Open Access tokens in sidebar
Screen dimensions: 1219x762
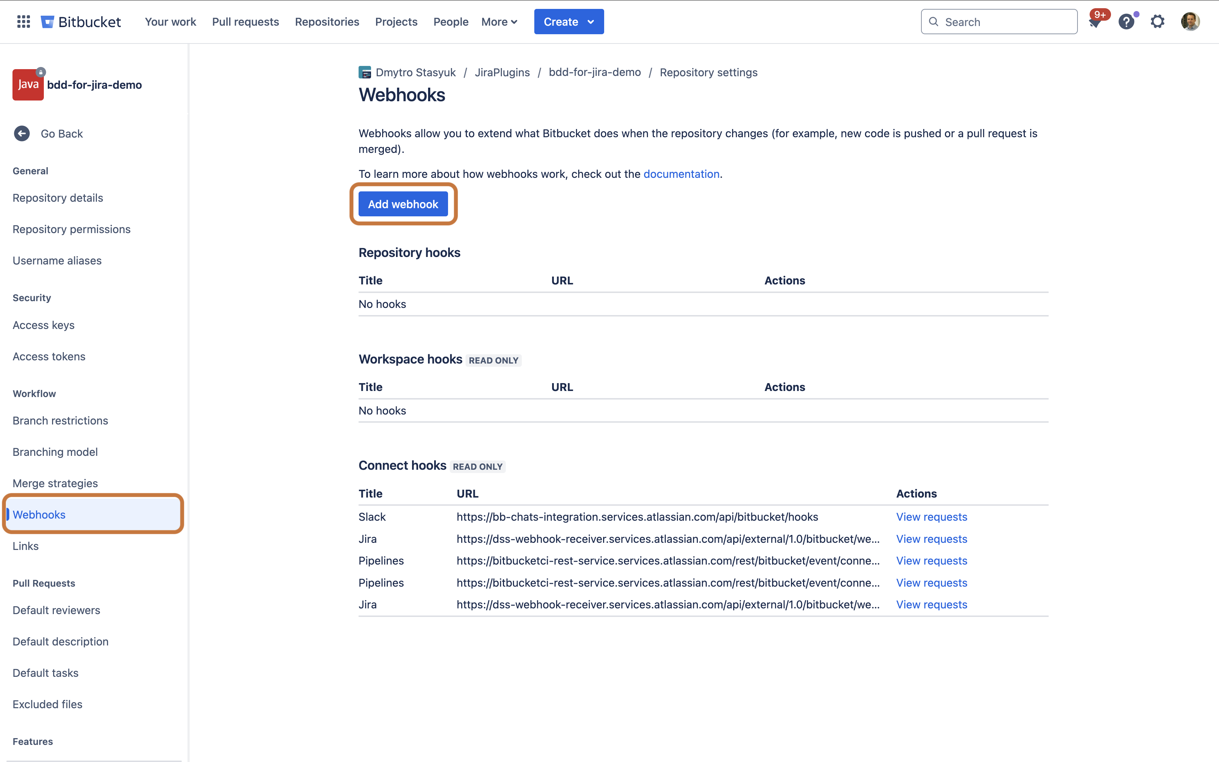click(x=49, y=356)
